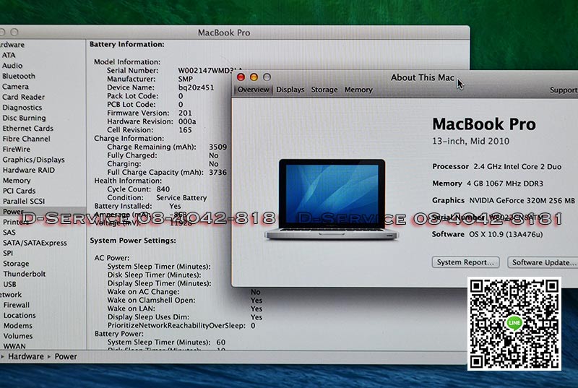578x388 pixels.
Task: Switch to the Displays tab
Action: 290,90
